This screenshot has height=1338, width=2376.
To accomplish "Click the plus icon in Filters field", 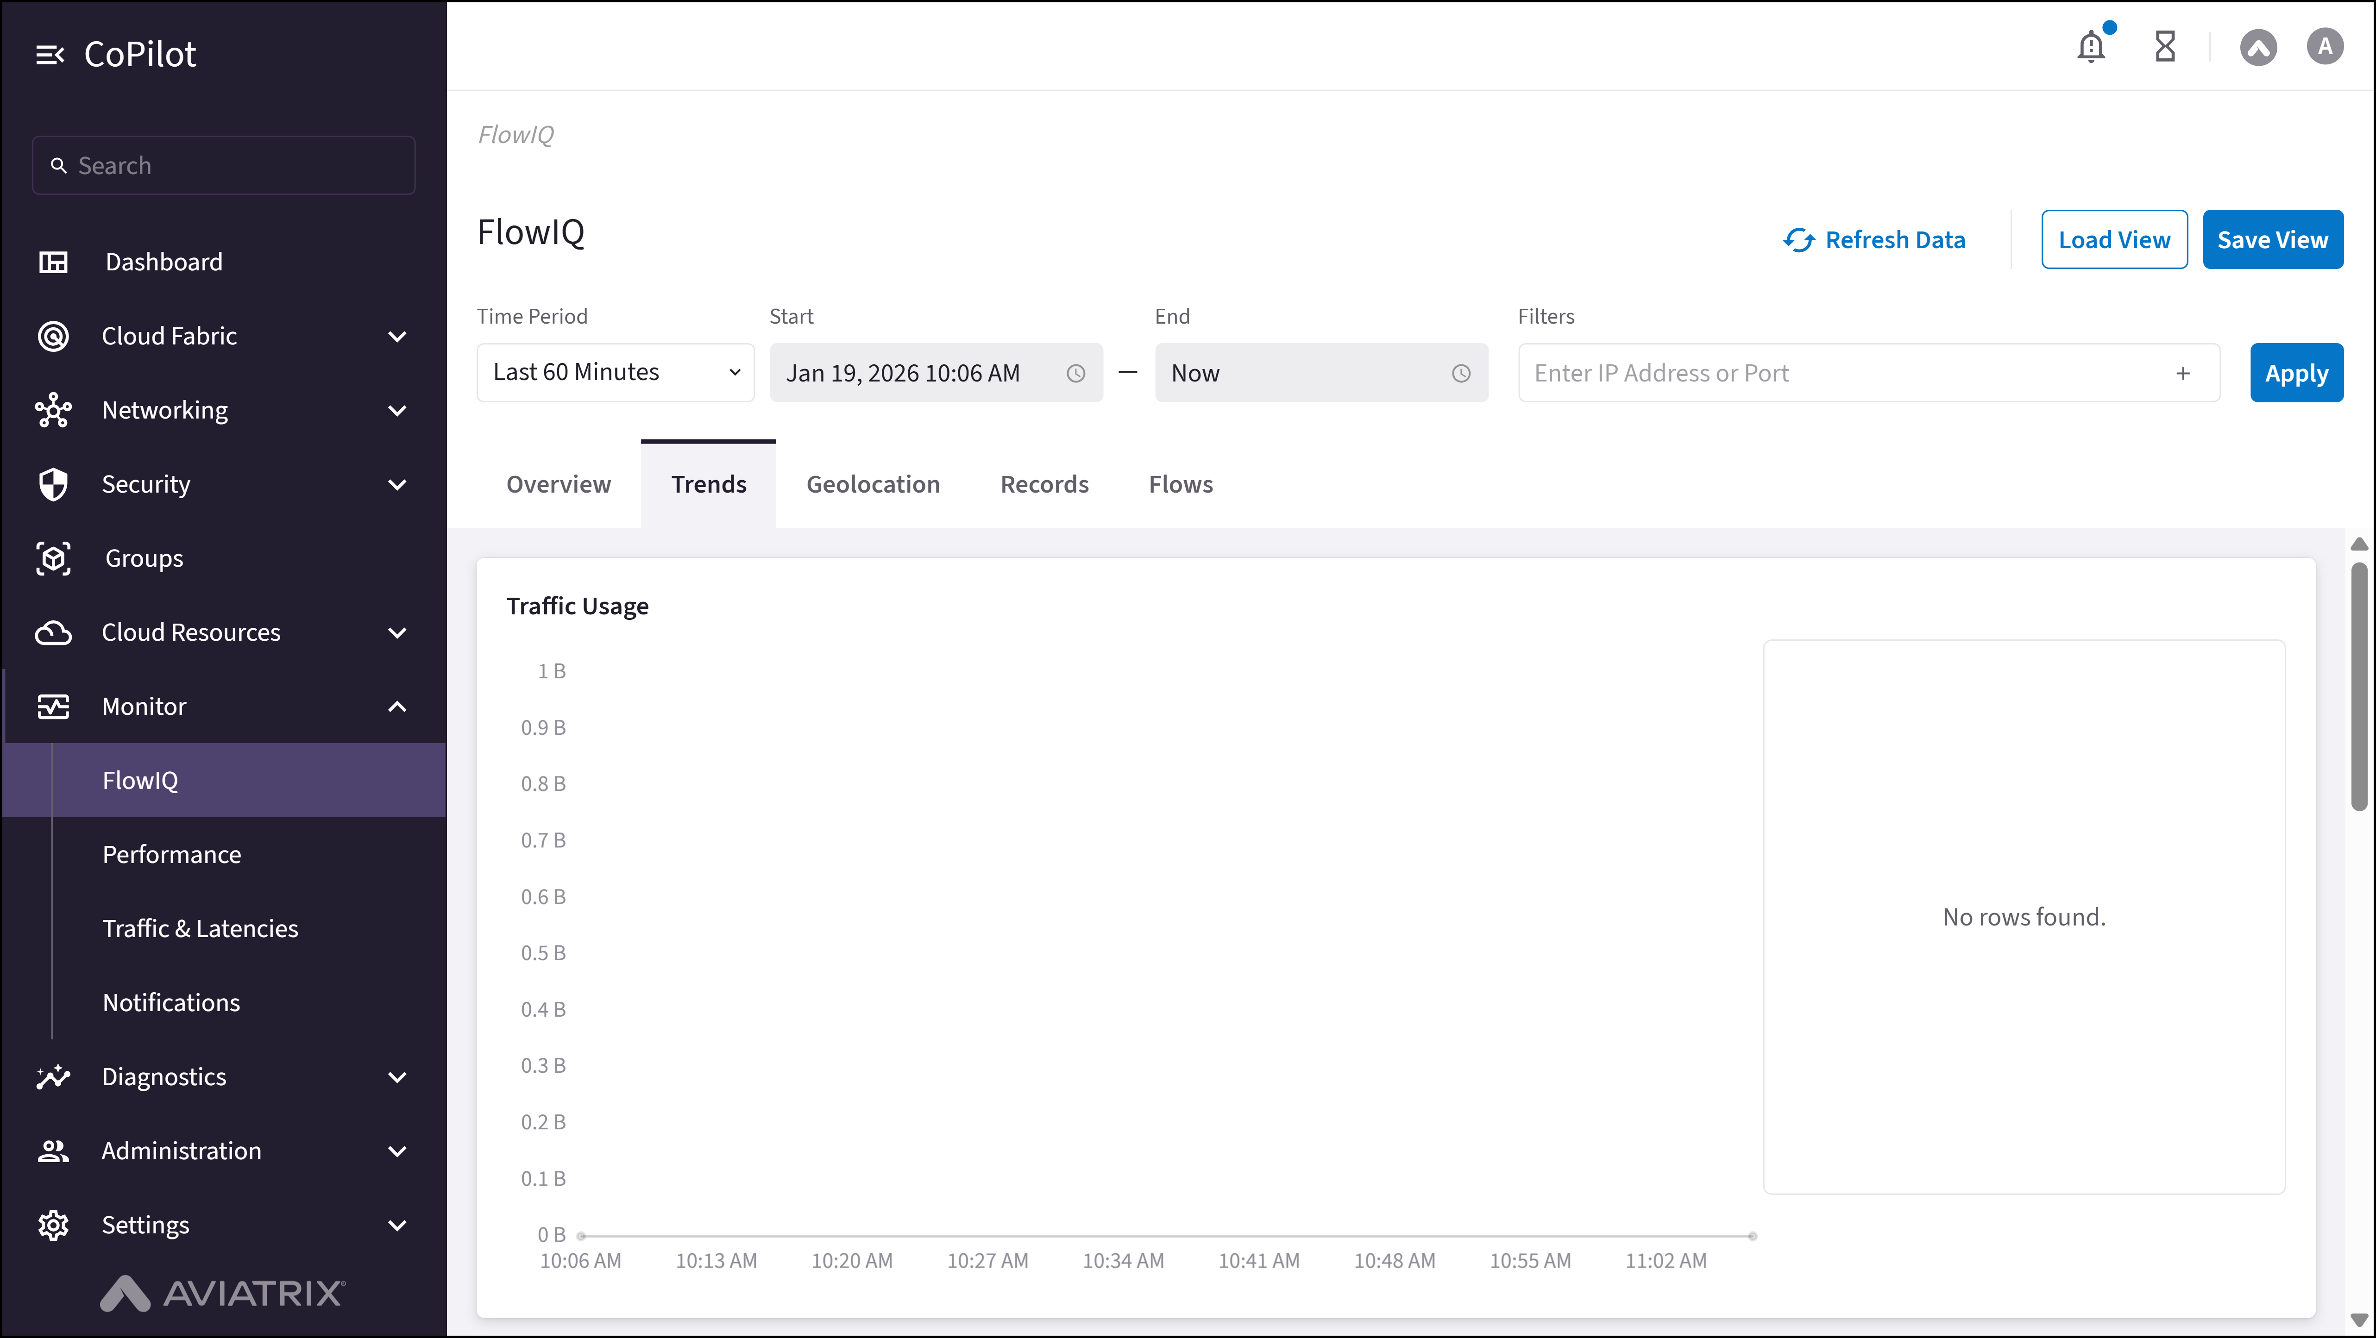I will pyautogui.click(x=2182, y=374).
